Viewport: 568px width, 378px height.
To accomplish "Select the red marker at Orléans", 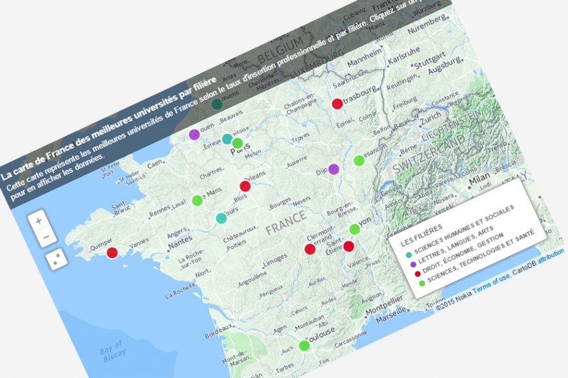I will coord(245,186).
